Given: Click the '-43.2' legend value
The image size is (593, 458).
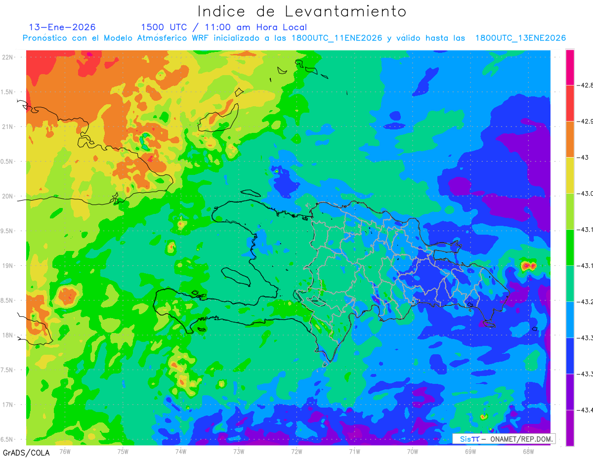Looking at the screenshot, I should coord(586,302).
